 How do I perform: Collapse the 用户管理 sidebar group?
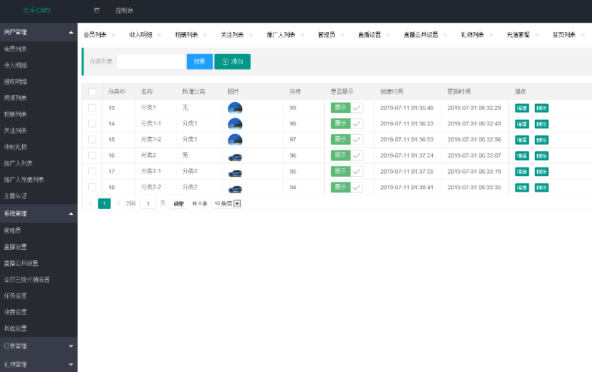tap(39, 32)
